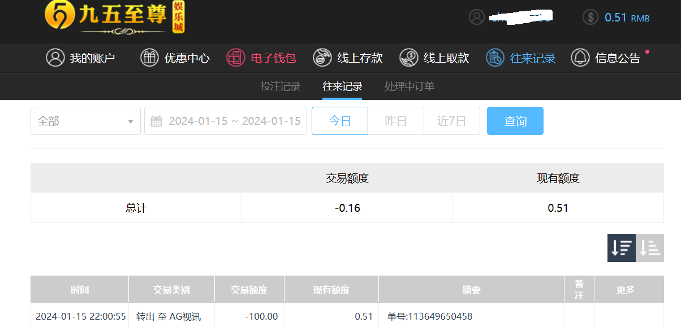Image resolution: width=681 pixels, height=327 pixels.
Task: Switch to the 往来记录 sub-tab
Action: [x=342, y=86]
